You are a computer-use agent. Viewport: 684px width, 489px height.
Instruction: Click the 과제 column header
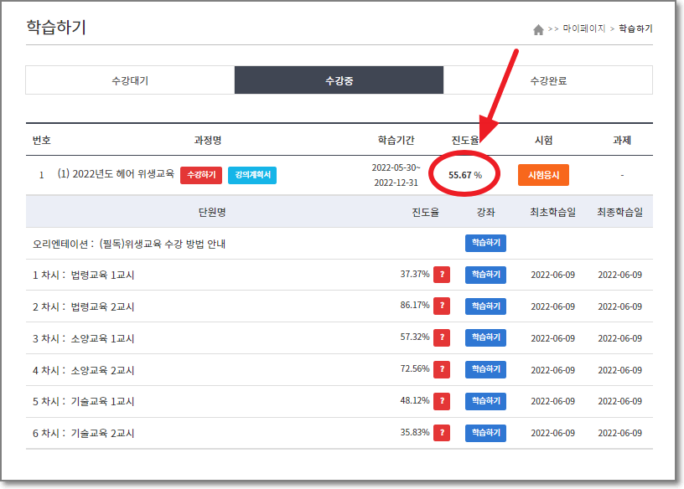coord(622,140)
